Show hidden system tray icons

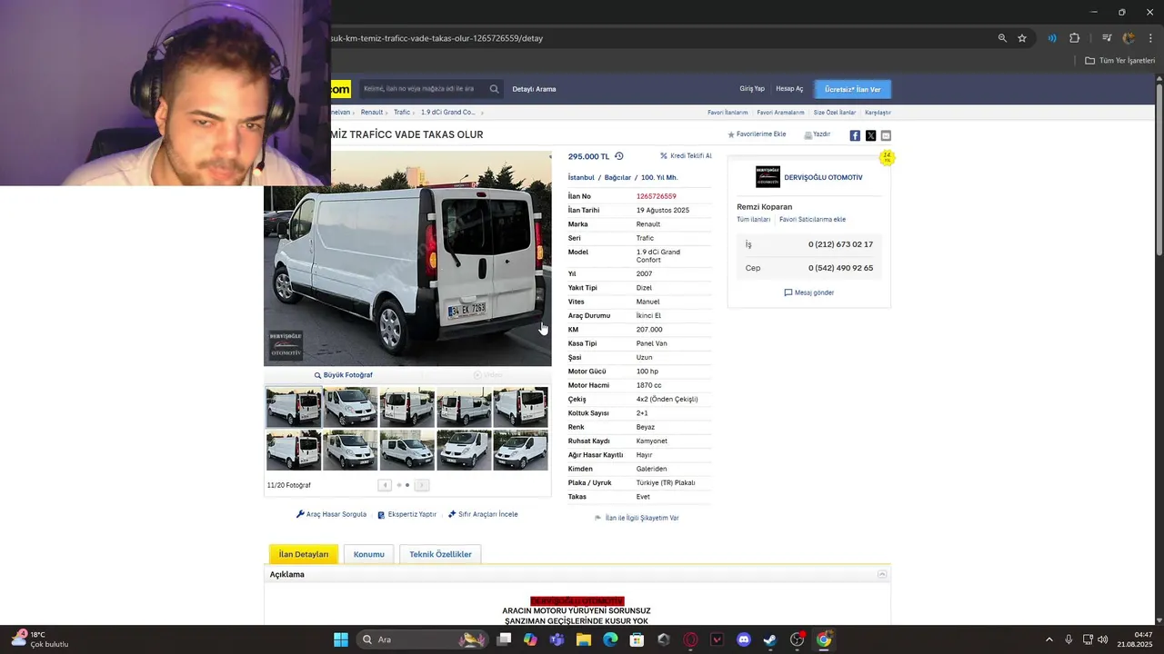pyautogui.click(x=1049, y=639)
